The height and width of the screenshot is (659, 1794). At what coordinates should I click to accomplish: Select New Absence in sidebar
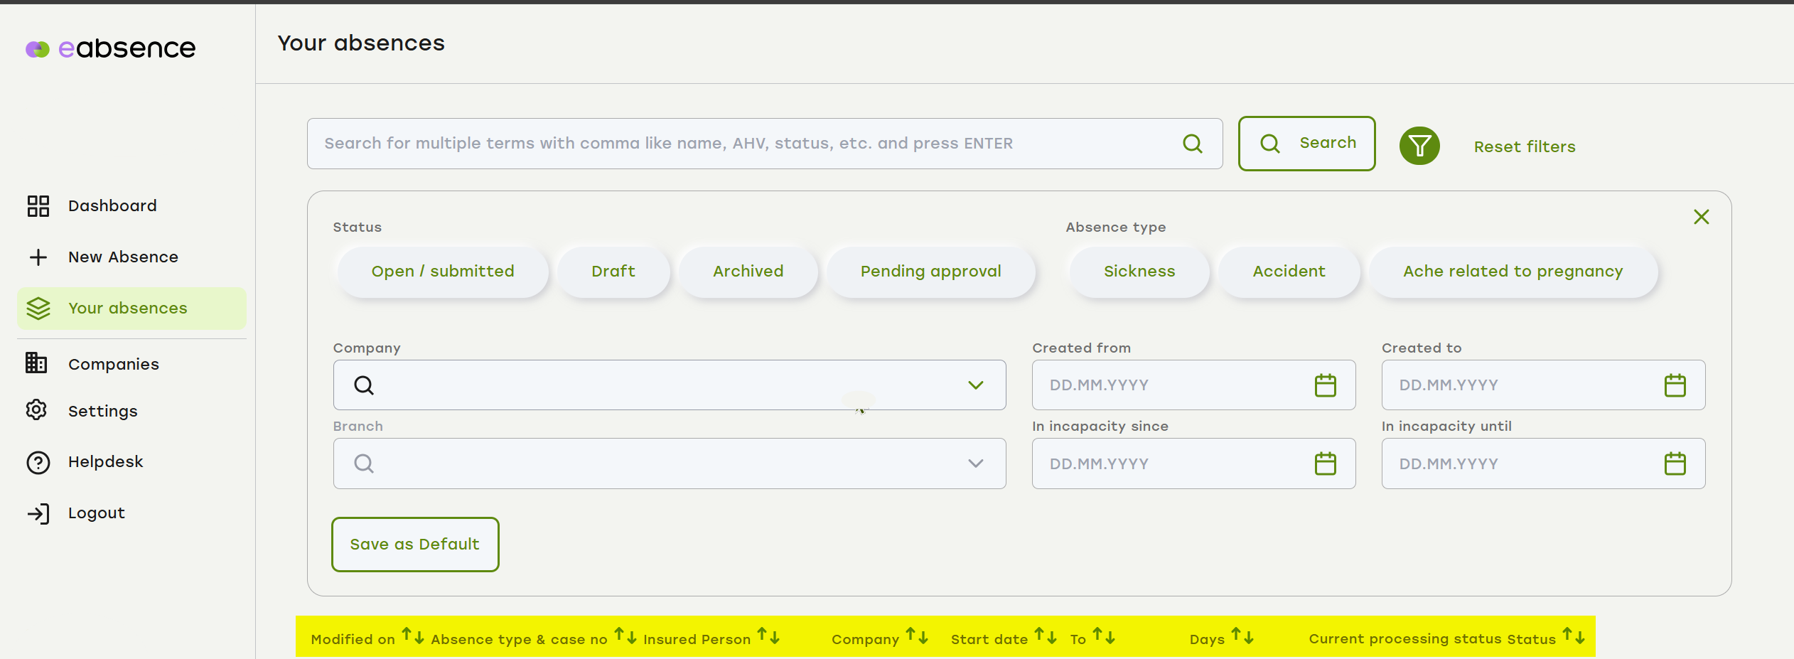(123, 257)
